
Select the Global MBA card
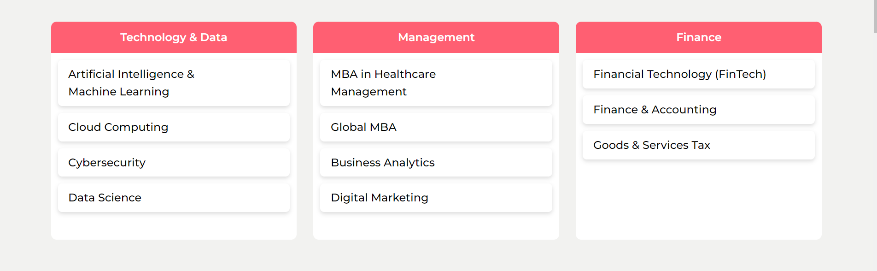tap(436, 127)
